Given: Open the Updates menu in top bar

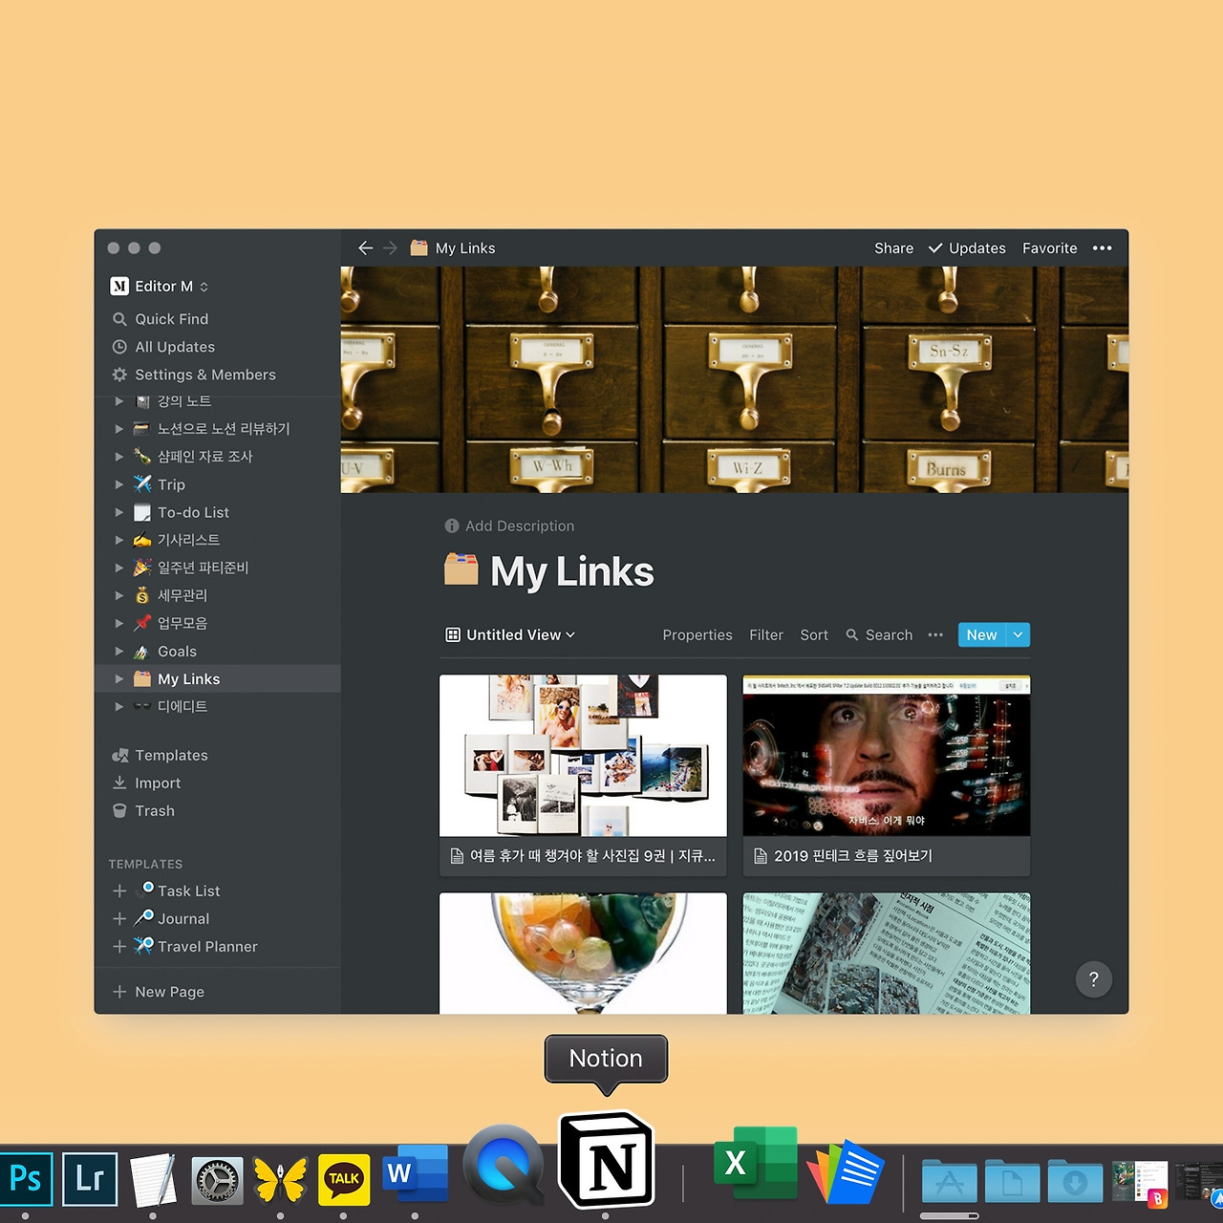Looking at the screenshot, I should [x=967, y=247].
